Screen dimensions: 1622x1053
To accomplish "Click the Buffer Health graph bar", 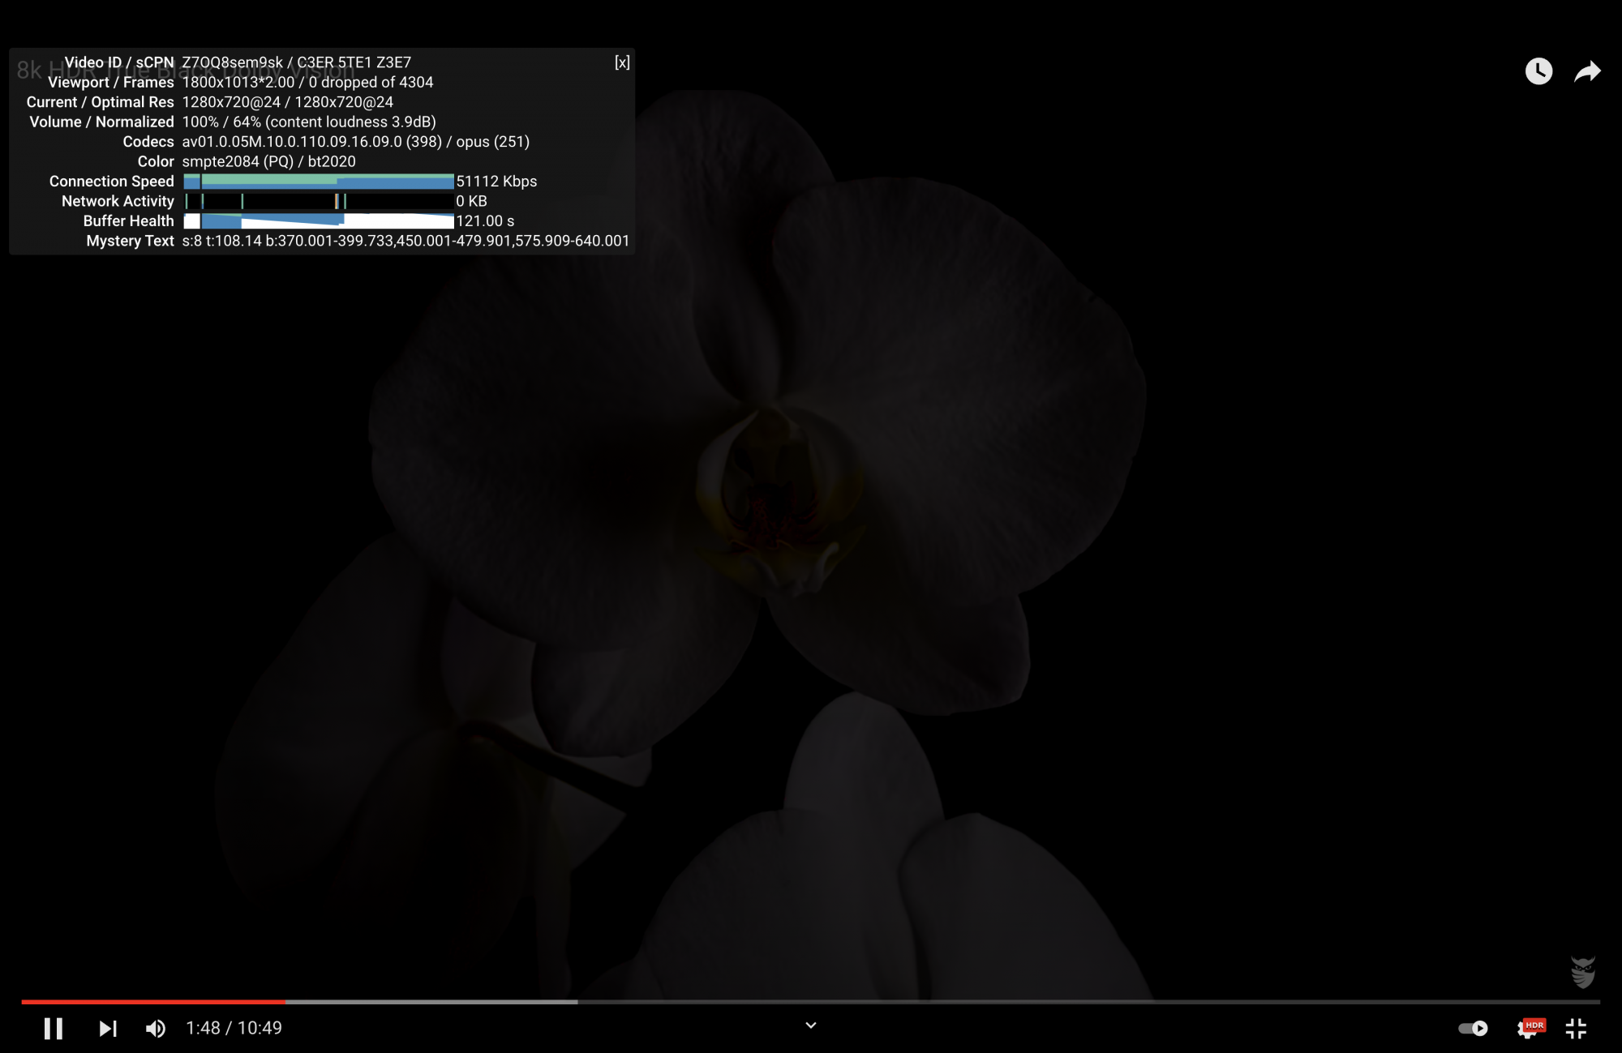I will [318, 220].
